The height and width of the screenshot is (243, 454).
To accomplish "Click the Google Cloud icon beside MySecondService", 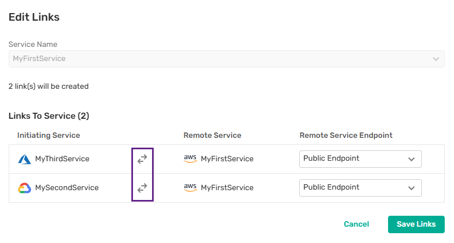I will pos(25,188).
